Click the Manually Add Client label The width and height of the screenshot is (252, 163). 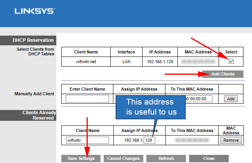point(34,94)
